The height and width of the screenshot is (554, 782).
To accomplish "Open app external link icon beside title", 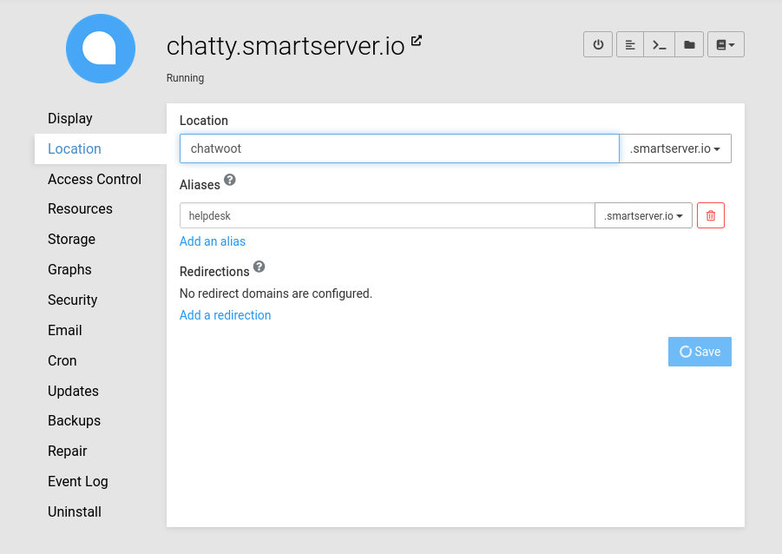I will (417, 41).
